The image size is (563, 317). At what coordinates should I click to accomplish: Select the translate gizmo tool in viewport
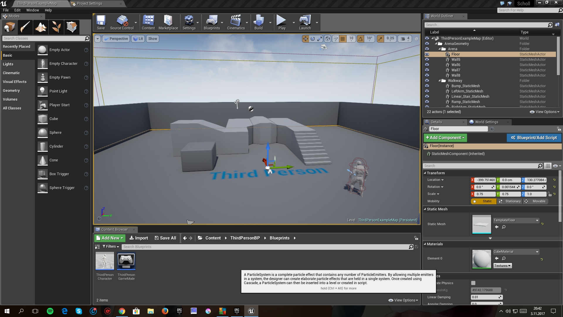[x=306, y=39]
